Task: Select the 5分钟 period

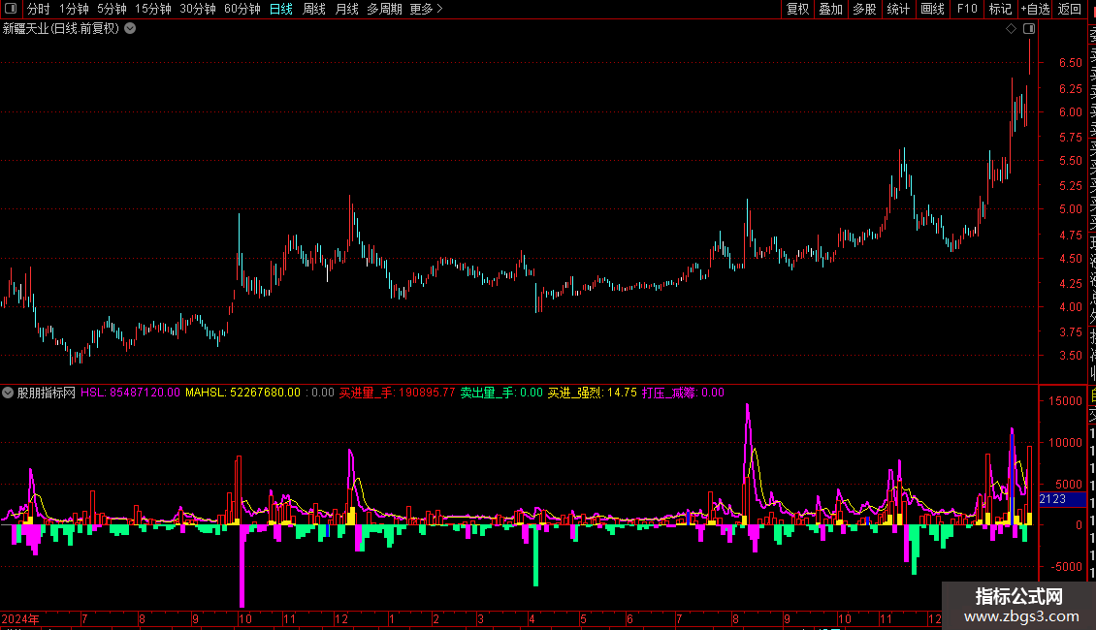Action: pyautogui.click(x=112, y=9)
